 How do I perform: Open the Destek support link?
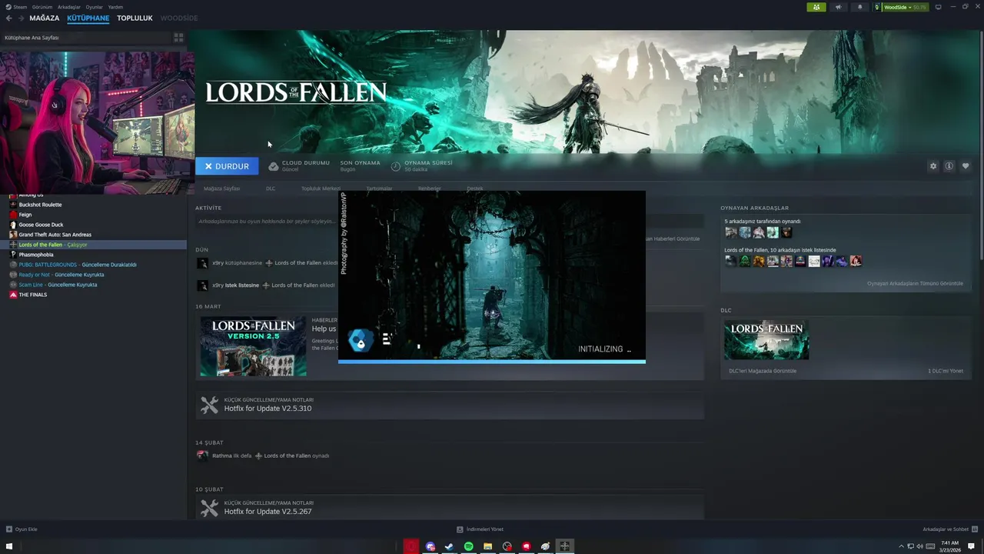pos(475,189)
